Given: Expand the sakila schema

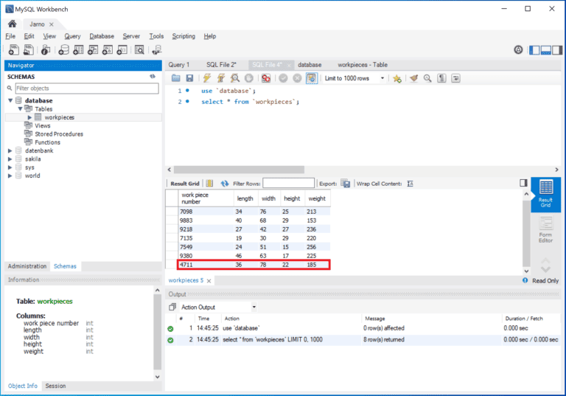Looking at the screenshot, I should click(x=10, y=159).
